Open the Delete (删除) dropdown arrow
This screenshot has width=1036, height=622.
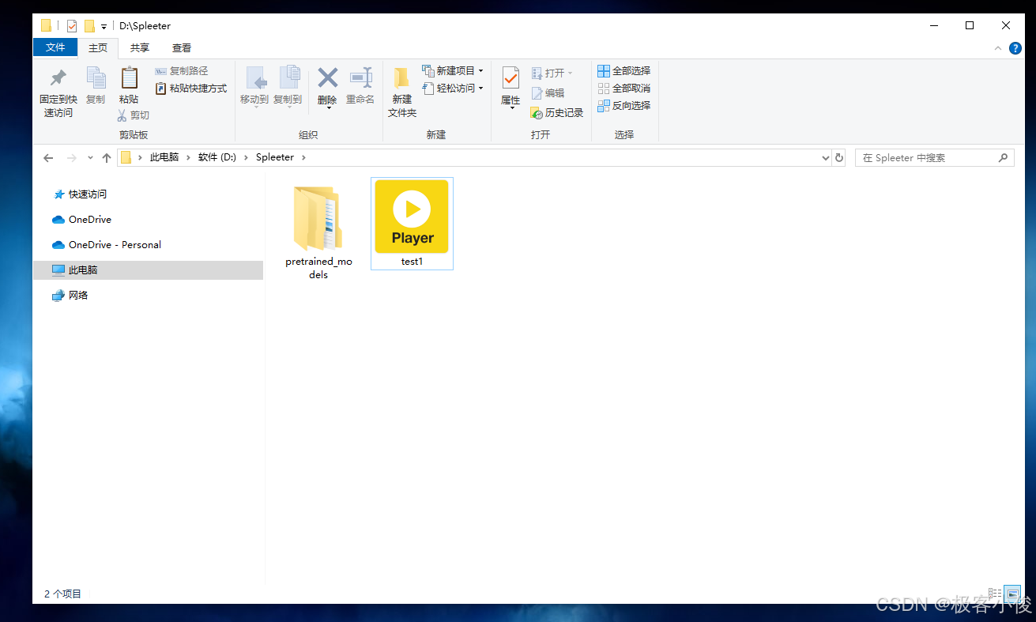pos(327,108)
